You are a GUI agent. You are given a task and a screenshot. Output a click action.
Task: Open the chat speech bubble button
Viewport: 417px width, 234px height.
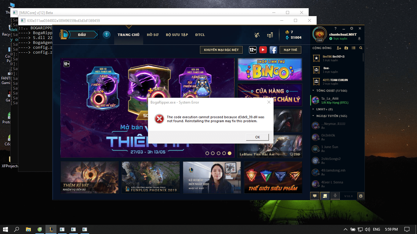[314, 196]
